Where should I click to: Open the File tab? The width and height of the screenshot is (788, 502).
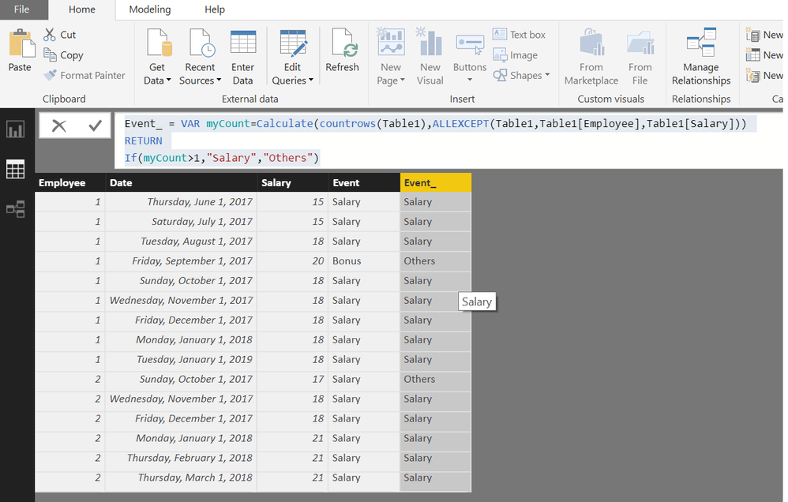21,9
